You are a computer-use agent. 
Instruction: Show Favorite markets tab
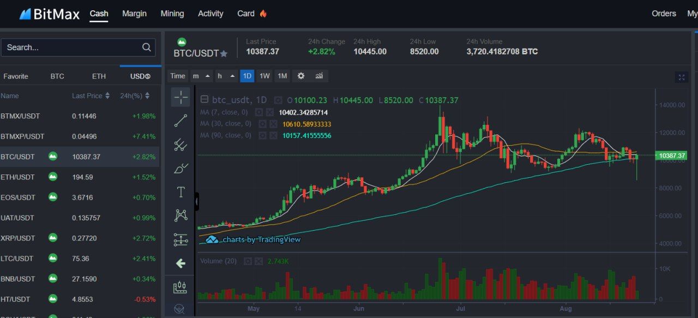coord(16,76)
